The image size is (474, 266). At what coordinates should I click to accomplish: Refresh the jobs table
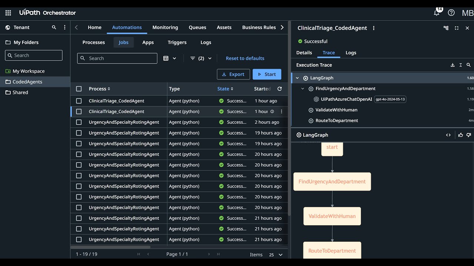coord(280,89)
